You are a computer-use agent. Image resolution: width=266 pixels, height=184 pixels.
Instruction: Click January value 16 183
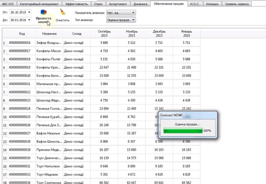tap(187, 150)
